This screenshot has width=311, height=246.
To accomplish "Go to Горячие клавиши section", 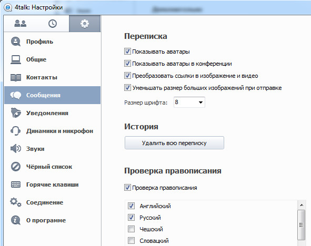I will (53, 184).
